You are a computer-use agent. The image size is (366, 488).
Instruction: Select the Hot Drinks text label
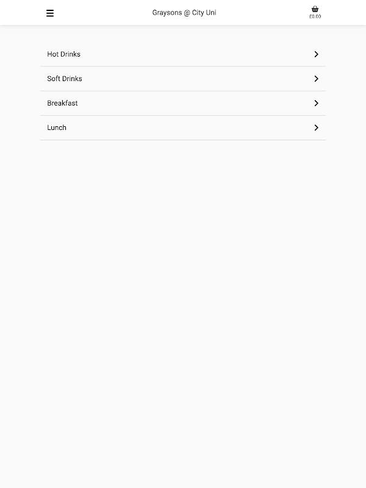(64, 54)
